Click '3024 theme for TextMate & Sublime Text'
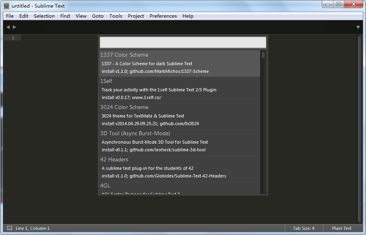The height and width of the screenshot is (235, 366). [x=143, y=116]
